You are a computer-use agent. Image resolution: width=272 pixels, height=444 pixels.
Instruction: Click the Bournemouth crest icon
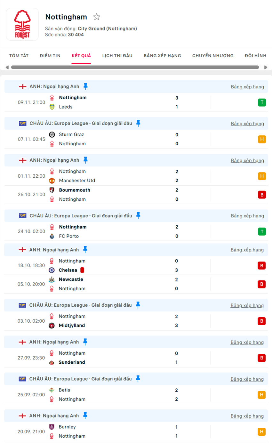coord(52,190)
